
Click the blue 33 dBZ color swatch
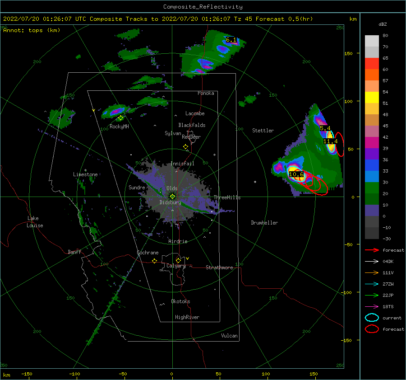[x=372, y=165]
